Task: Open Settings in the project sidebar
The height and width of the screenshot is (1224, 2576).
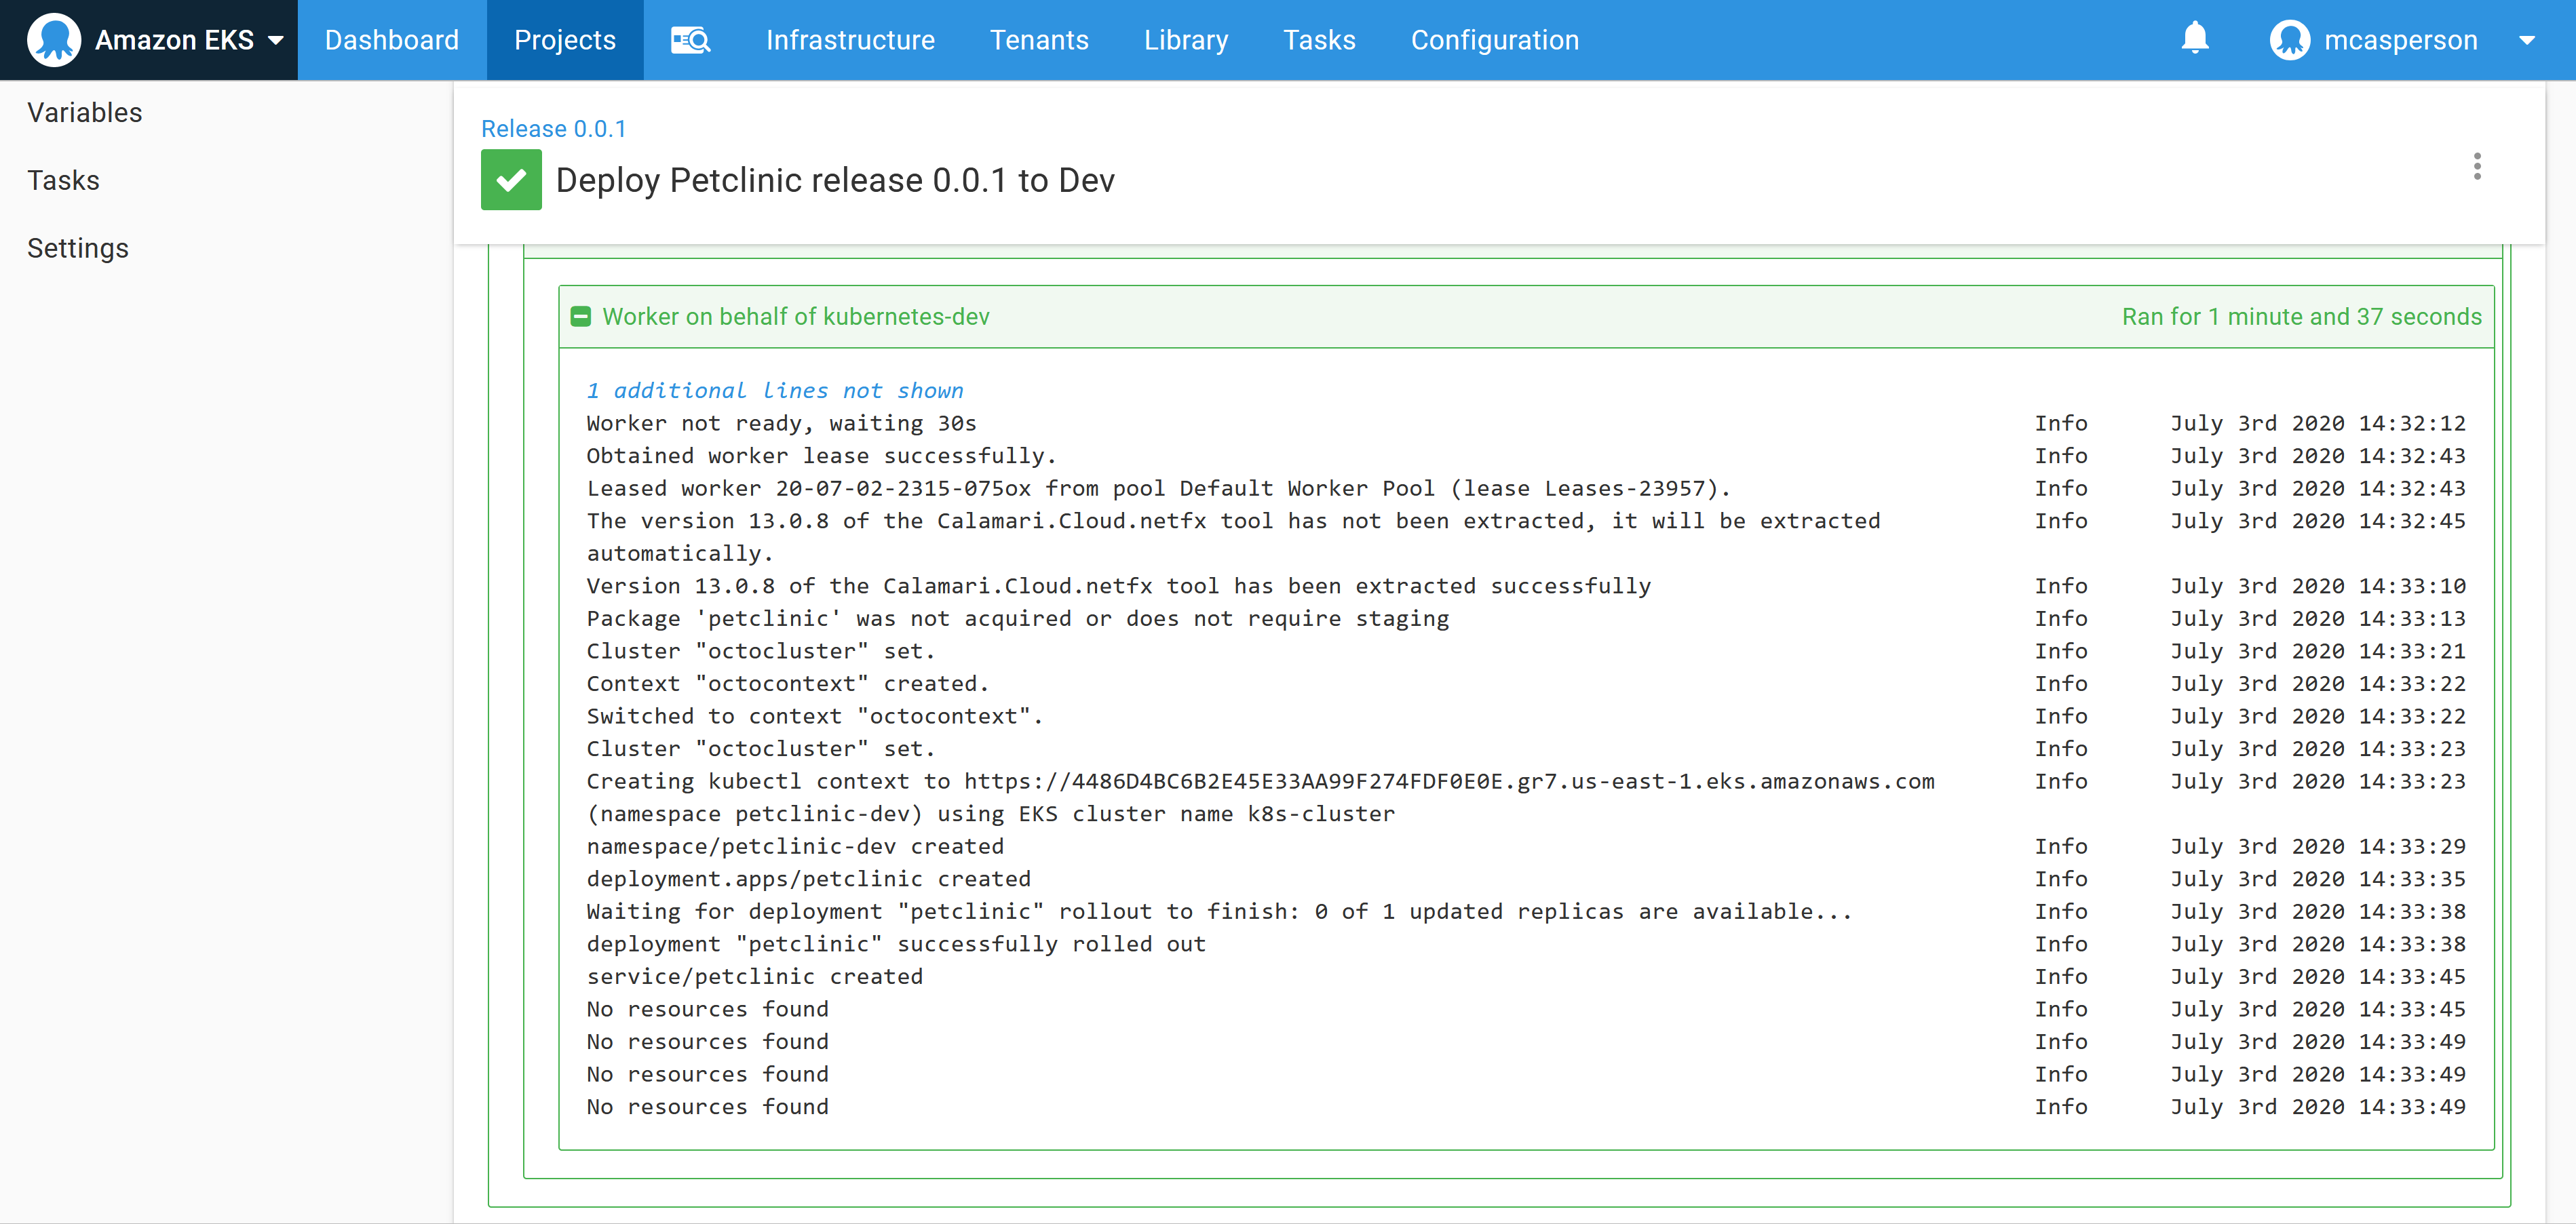Action: [78, 248]
